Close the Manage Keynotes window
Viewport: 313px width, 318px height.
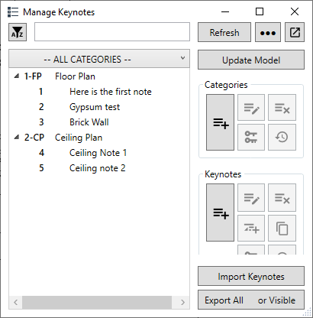(295, 11)
